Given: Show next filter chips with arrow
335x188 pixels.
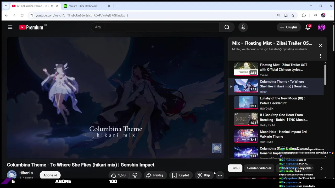Looking at the screenshot, I should [x=321, y=168].
